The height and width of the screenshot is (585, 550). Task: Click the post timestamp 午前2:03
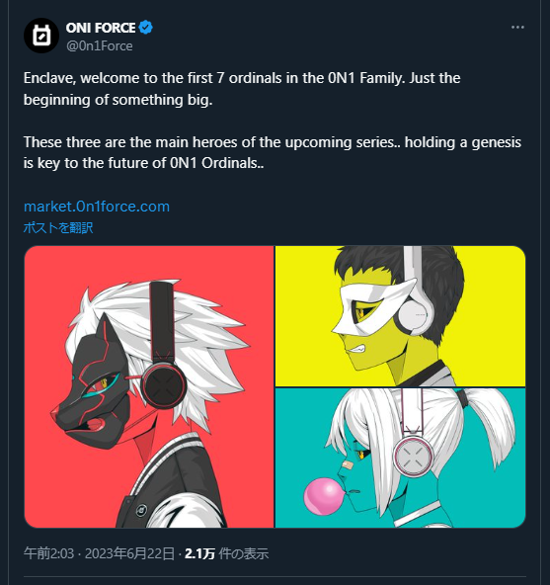click(48, 553)
